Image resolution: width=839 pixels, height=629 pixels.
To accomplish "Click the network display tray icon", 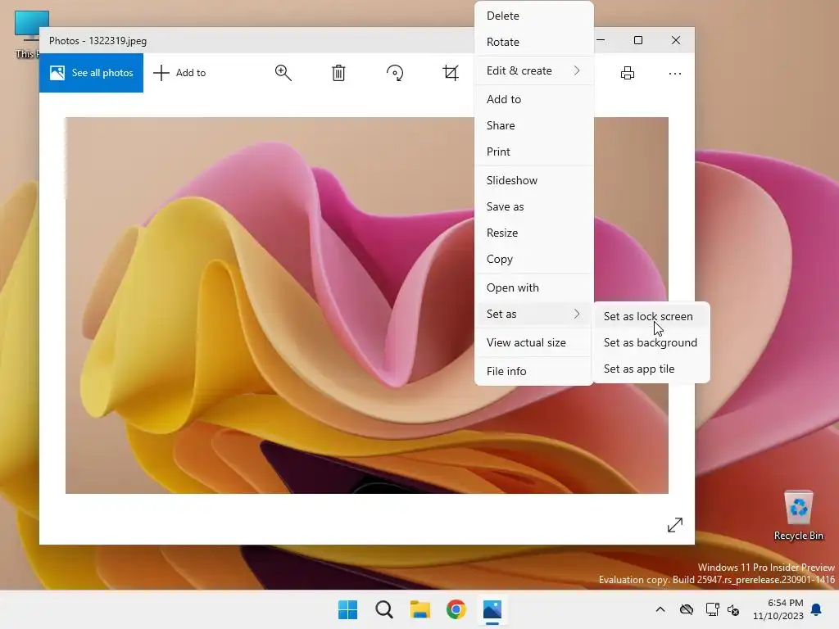I will [712, 609].
